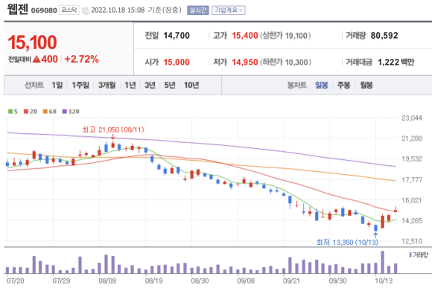The width and height of the screenshot is (432, 288).
Task: Click the 거래량 volume legend label
Action: (x=420, y=255)
